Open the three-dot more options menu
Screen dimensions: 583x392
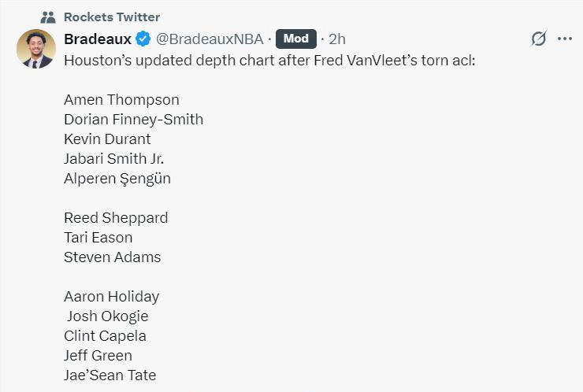click(x=565, y=39)
